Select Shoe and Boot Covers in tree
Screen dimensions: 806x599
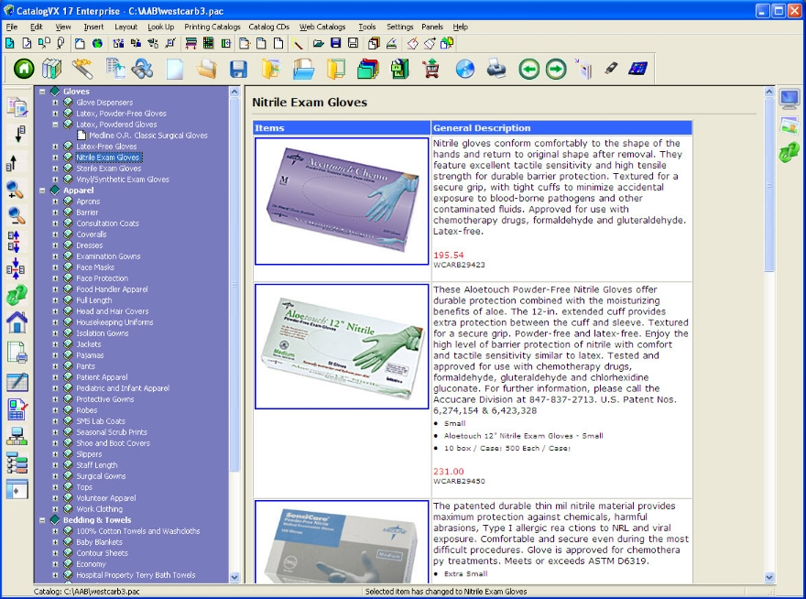click(113, 443)
